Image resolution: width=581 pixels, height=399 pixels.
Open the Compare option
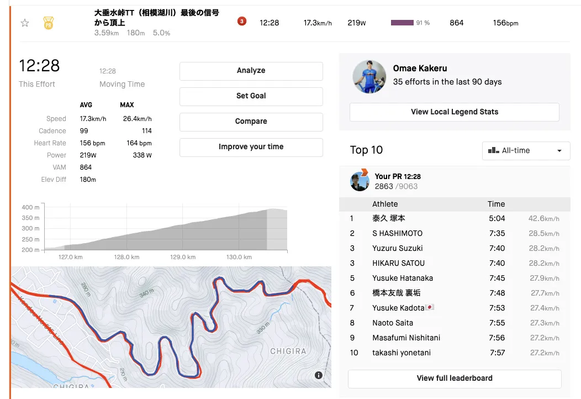pos(251,122)
